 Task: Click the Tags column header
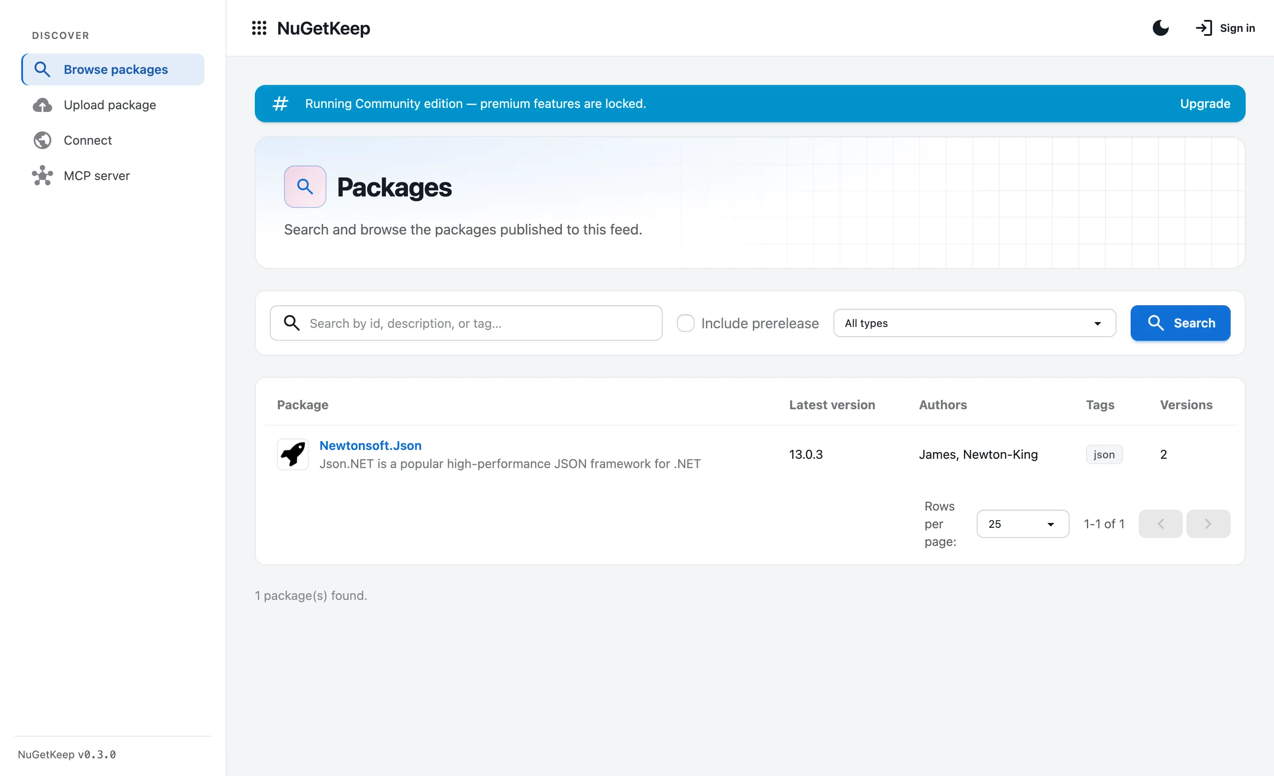1100,405
